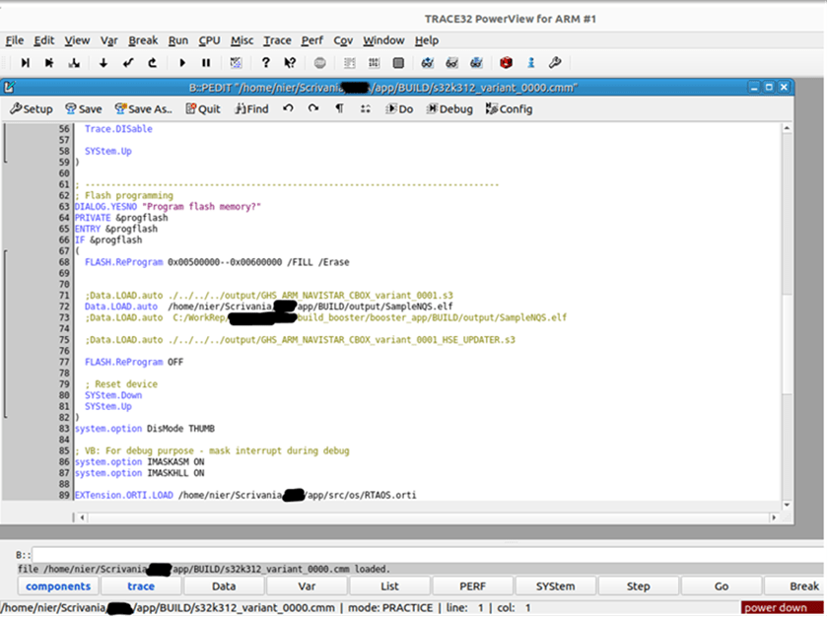Click the Step Diverge toolbar icon

pos(74,63)
